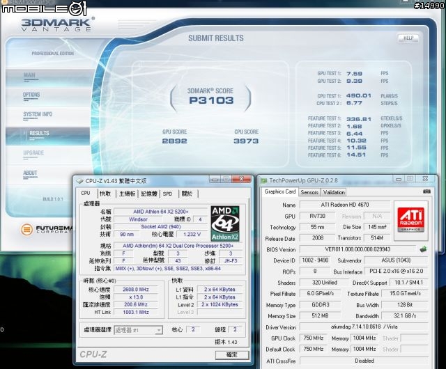Click the Subvendor ASUS (1043) field
This screenshot has width=446, height=369.
click(396, 260)
